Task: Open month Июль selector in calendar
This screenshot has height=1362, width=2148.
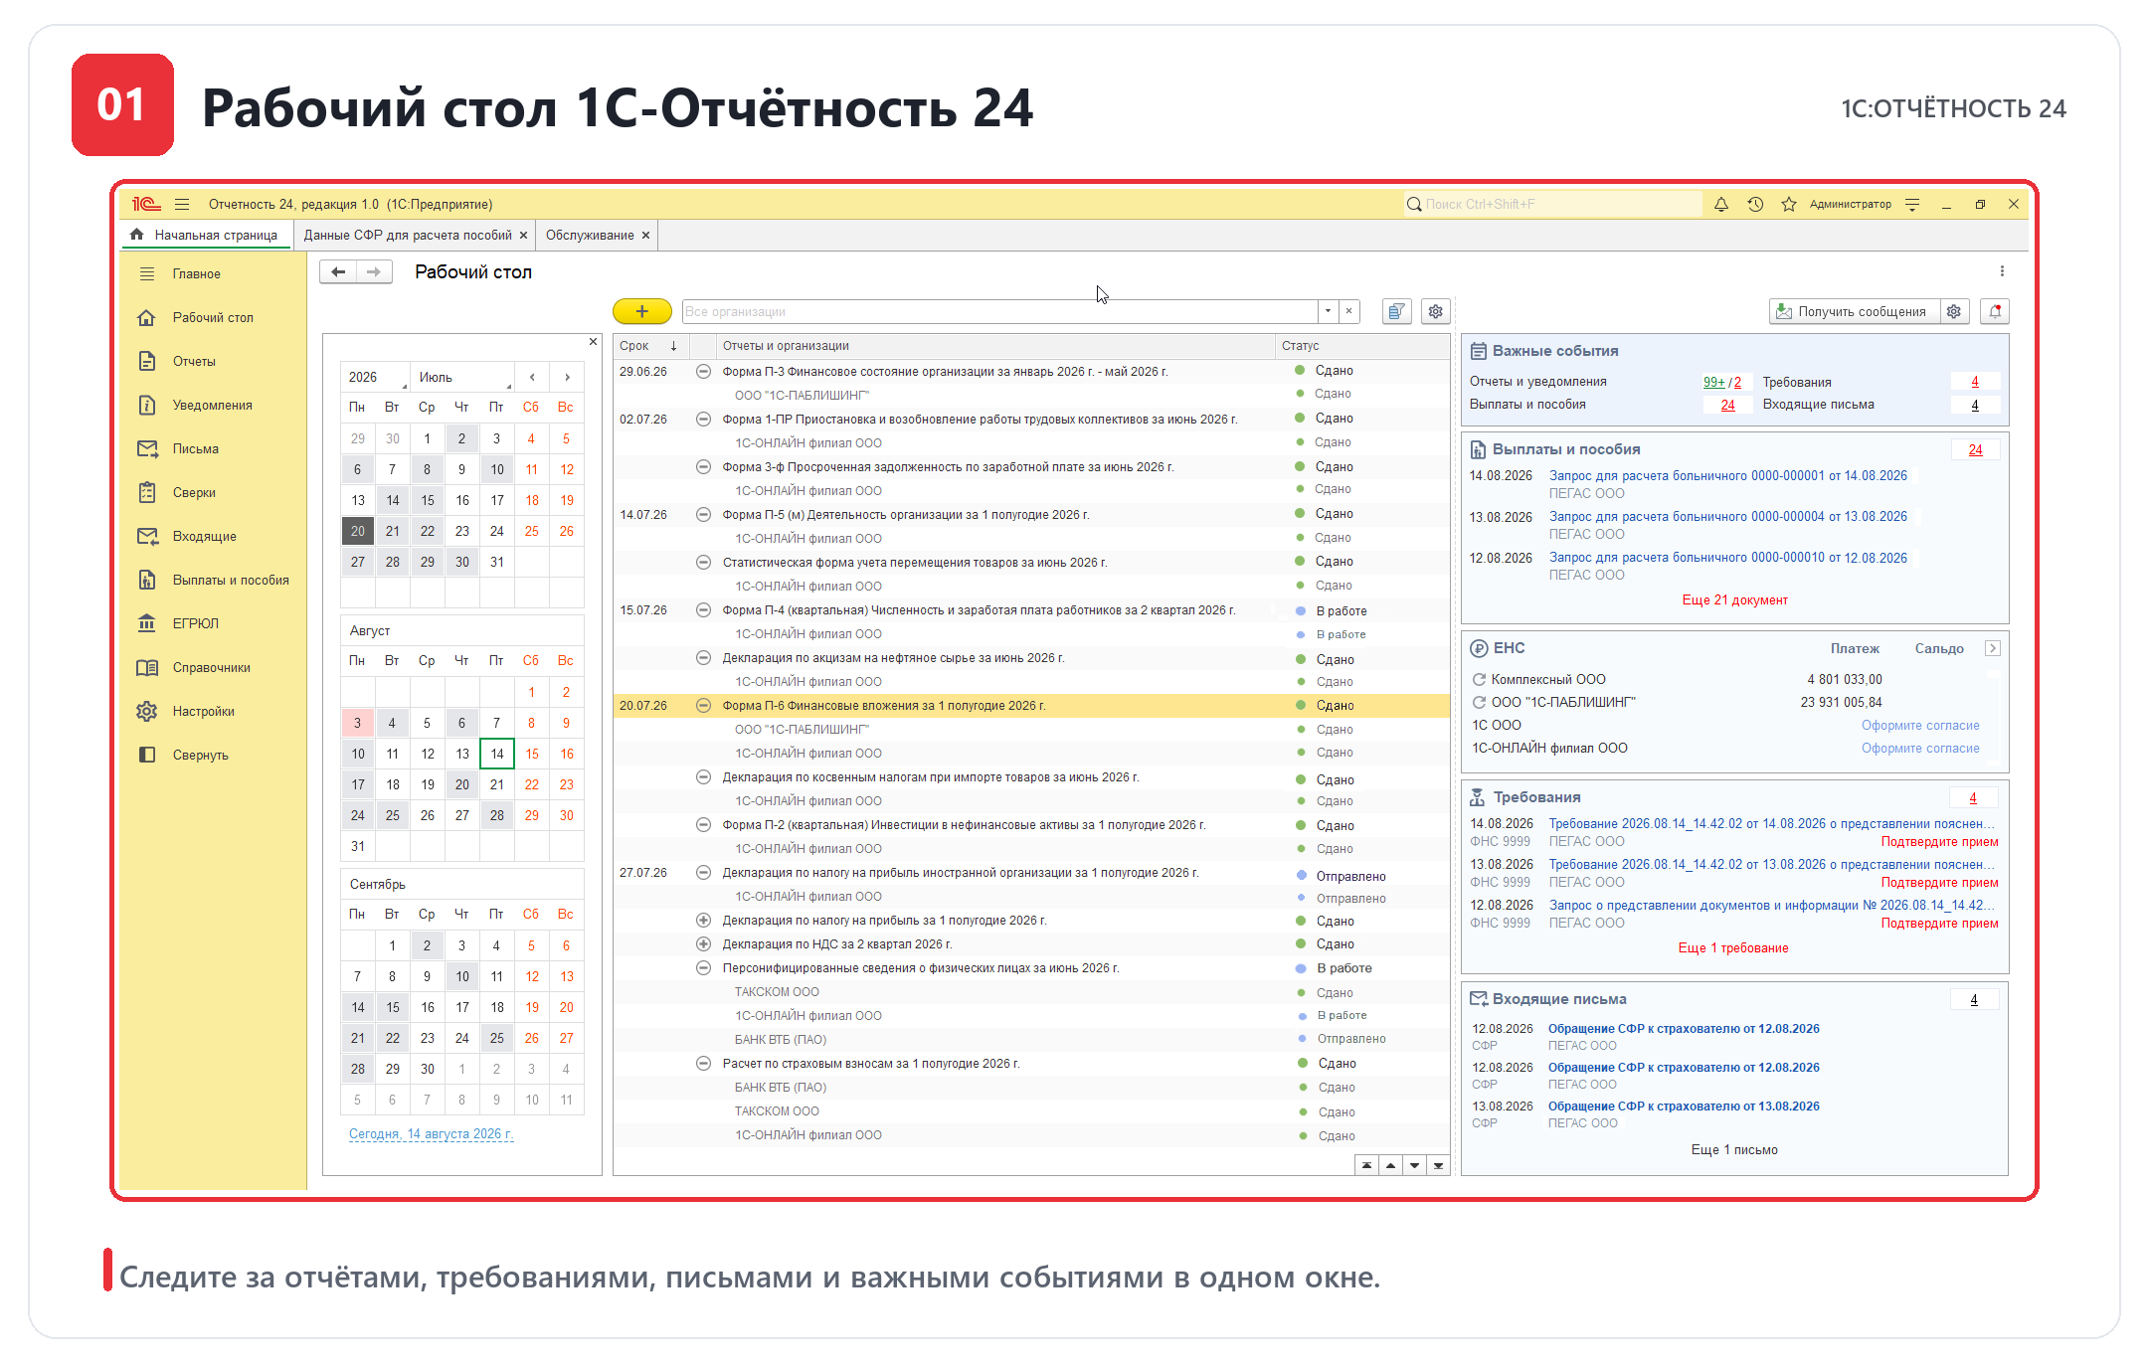Action: point(464,377)
